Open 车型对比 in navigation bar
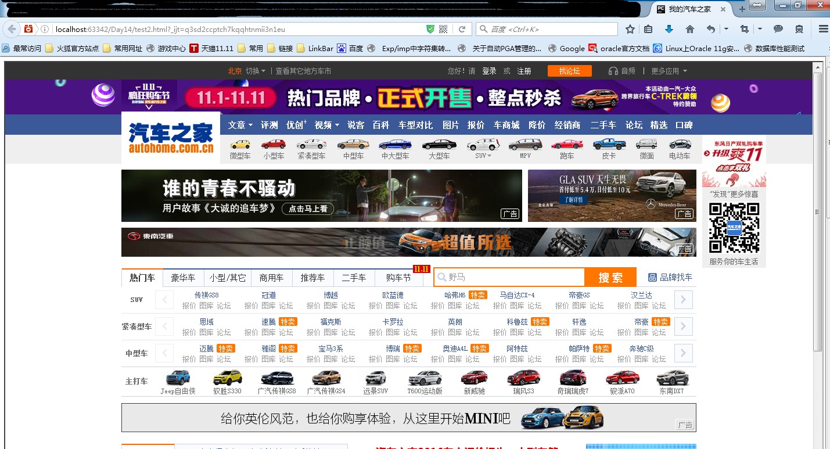The height and width of the screenshot is (449, 830). point(415,125)
